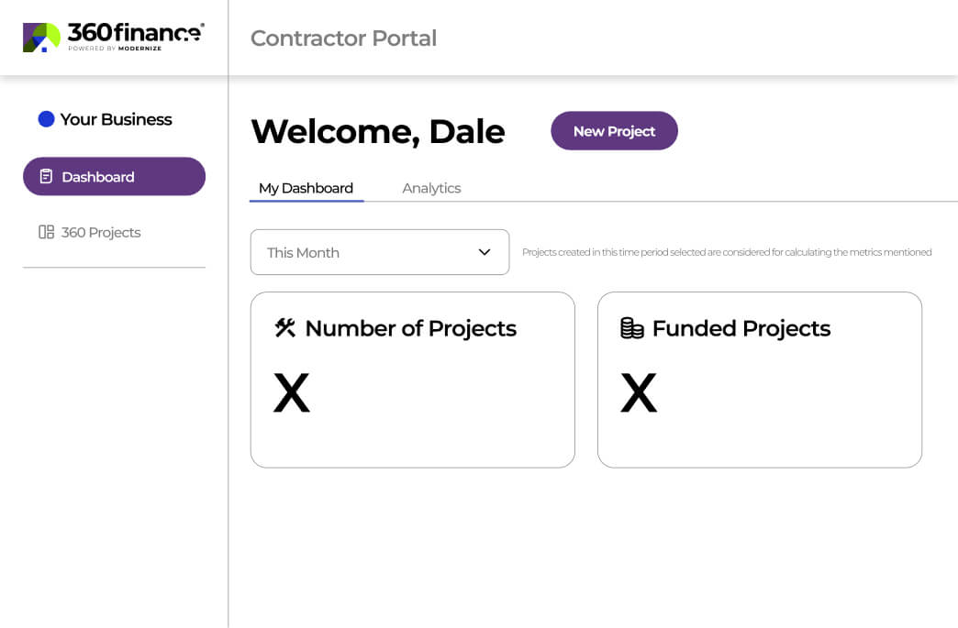Click the 360 Projects layout icon
Screen dimensions: 958x628
(x=46, y=233)
